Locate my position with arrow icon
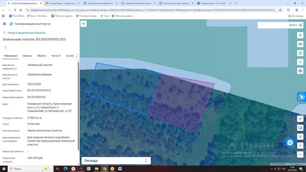 click(300, 119)
